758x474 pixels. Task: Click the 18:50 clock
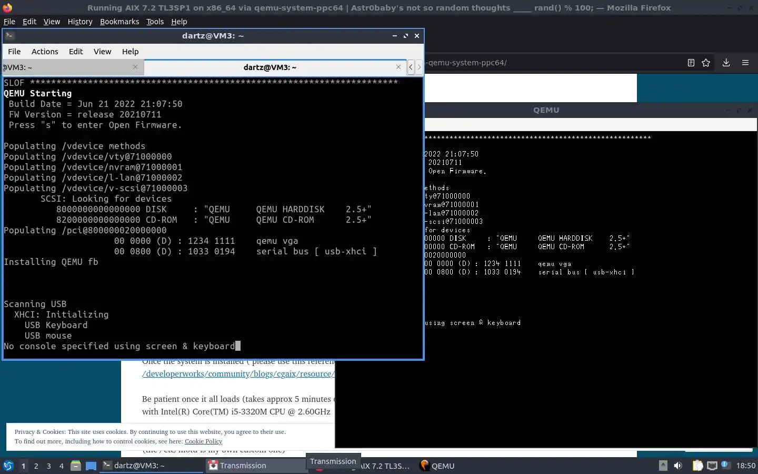click(745, 466)
